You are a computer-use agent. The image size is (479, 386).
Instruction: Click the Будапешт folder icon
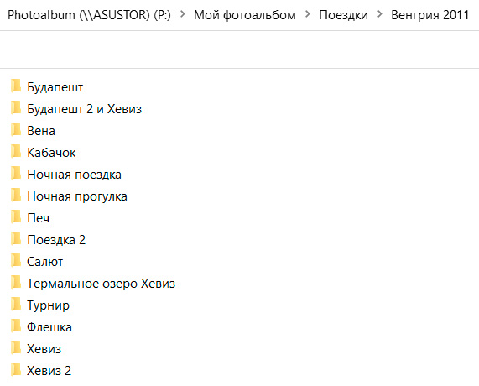tap(16, 86)
